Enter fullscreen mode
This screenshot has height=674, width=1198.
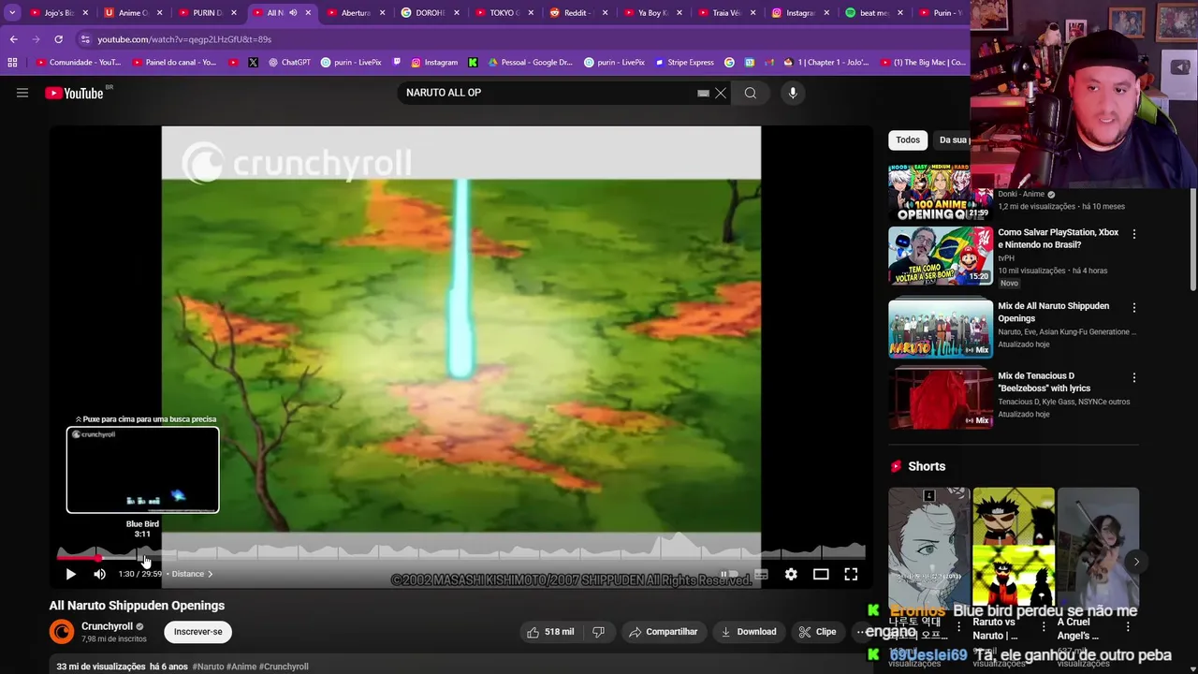851,574
